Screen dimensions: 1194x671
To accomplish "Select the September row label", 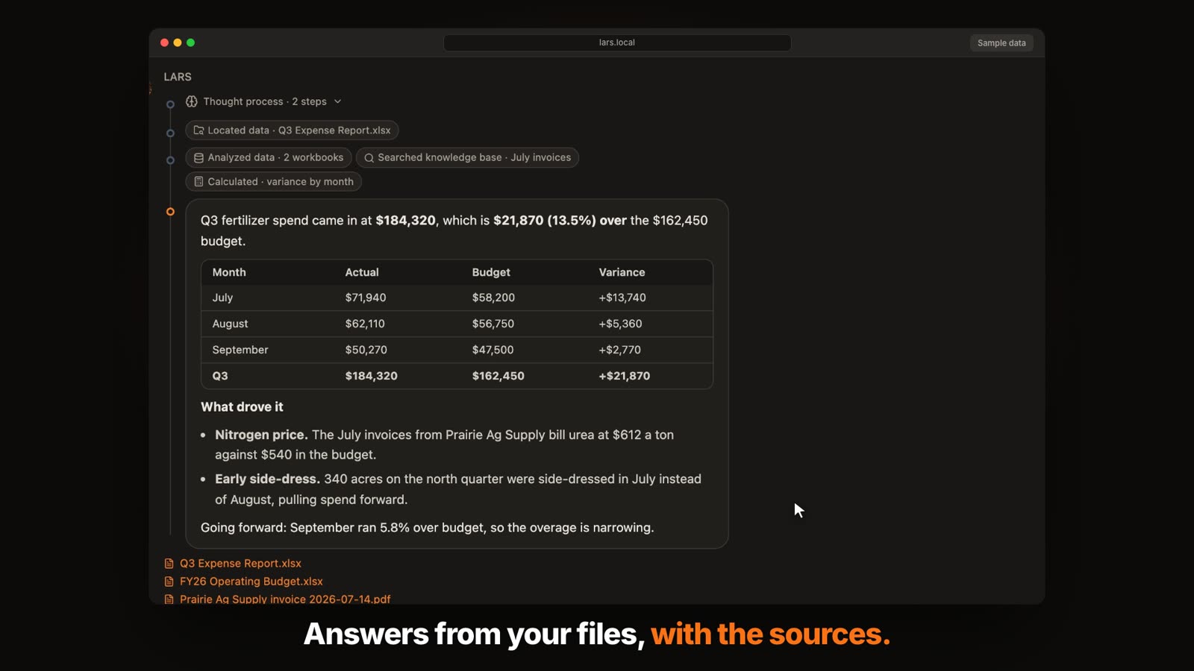I will pos(240,350).
